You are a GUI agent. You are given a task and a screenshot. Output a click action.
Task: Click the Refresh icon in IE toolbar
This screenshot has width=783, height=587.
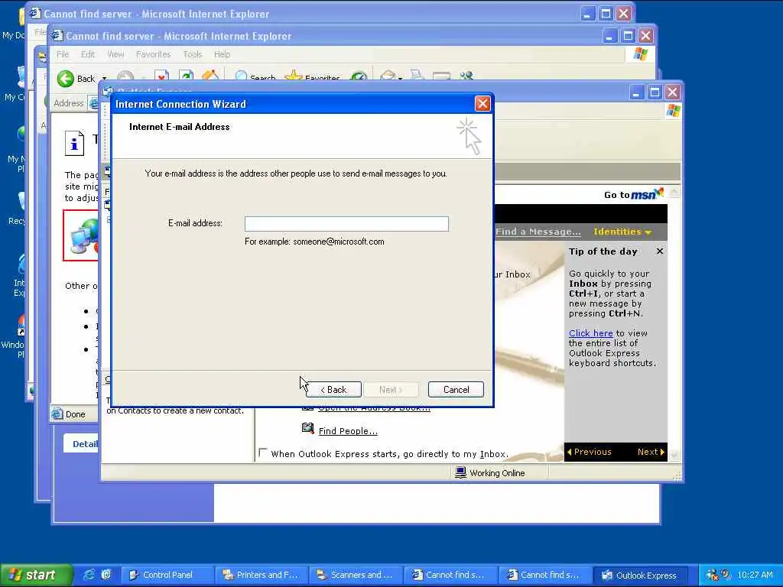(x=186, y=76)
